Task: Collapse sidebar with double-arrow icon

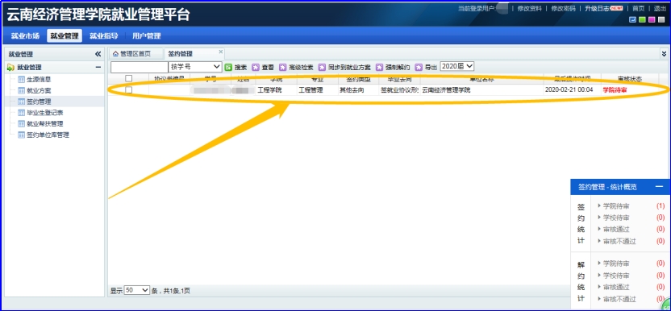Action: click(98, 54)
